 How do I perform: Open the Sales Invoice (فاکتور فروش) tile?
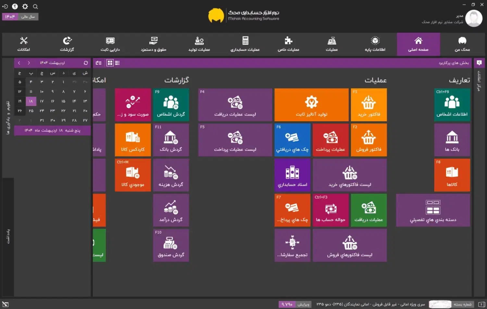[x=368, y=140]
